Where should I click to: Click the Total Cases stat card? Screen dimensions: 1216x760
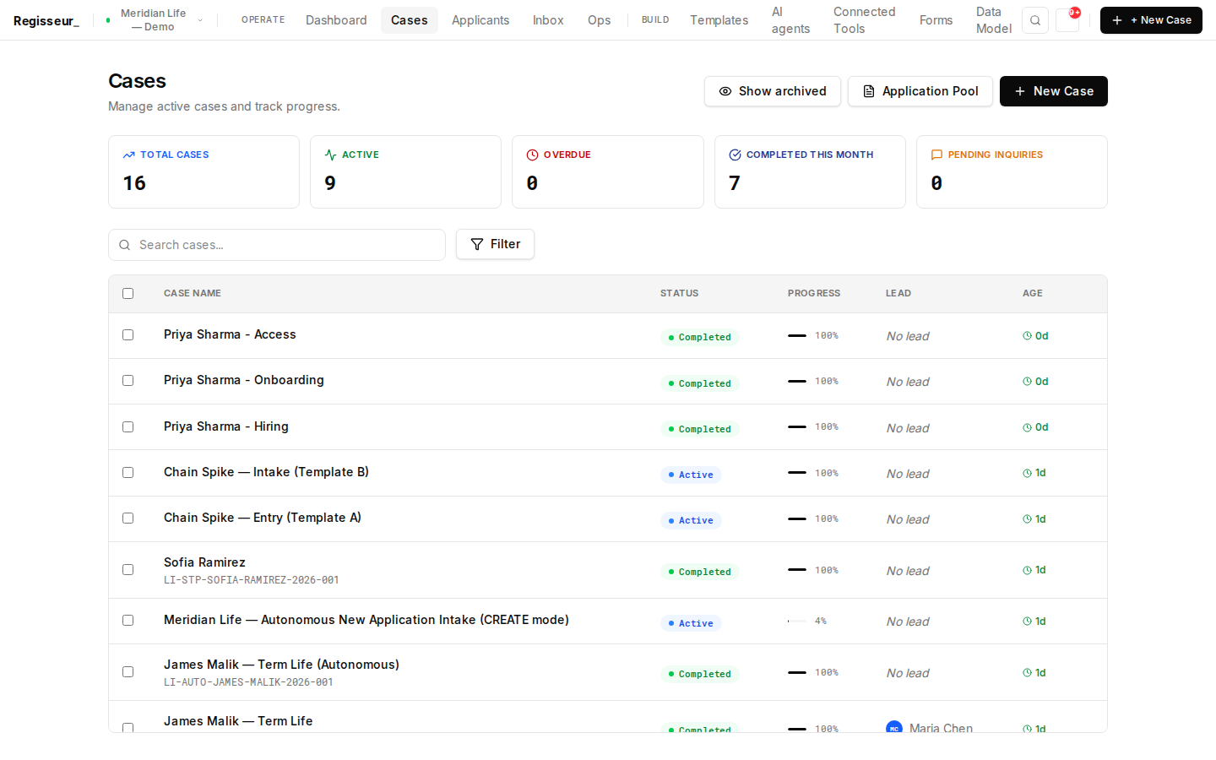[x=204, y=171]
